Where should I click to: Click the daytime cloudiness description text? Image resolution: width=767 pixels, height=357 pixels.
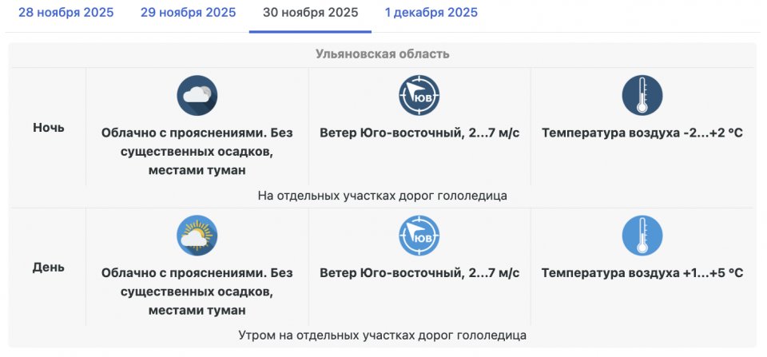(x=197, y=292)
